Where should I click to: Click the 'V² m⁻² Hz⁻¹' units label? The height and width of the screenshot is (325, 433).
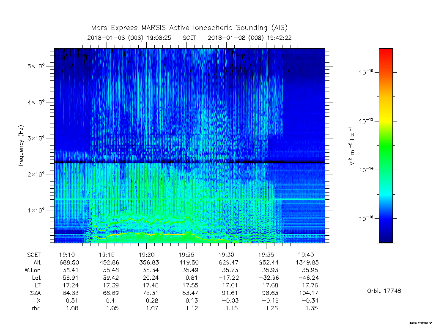coord(351,146)
